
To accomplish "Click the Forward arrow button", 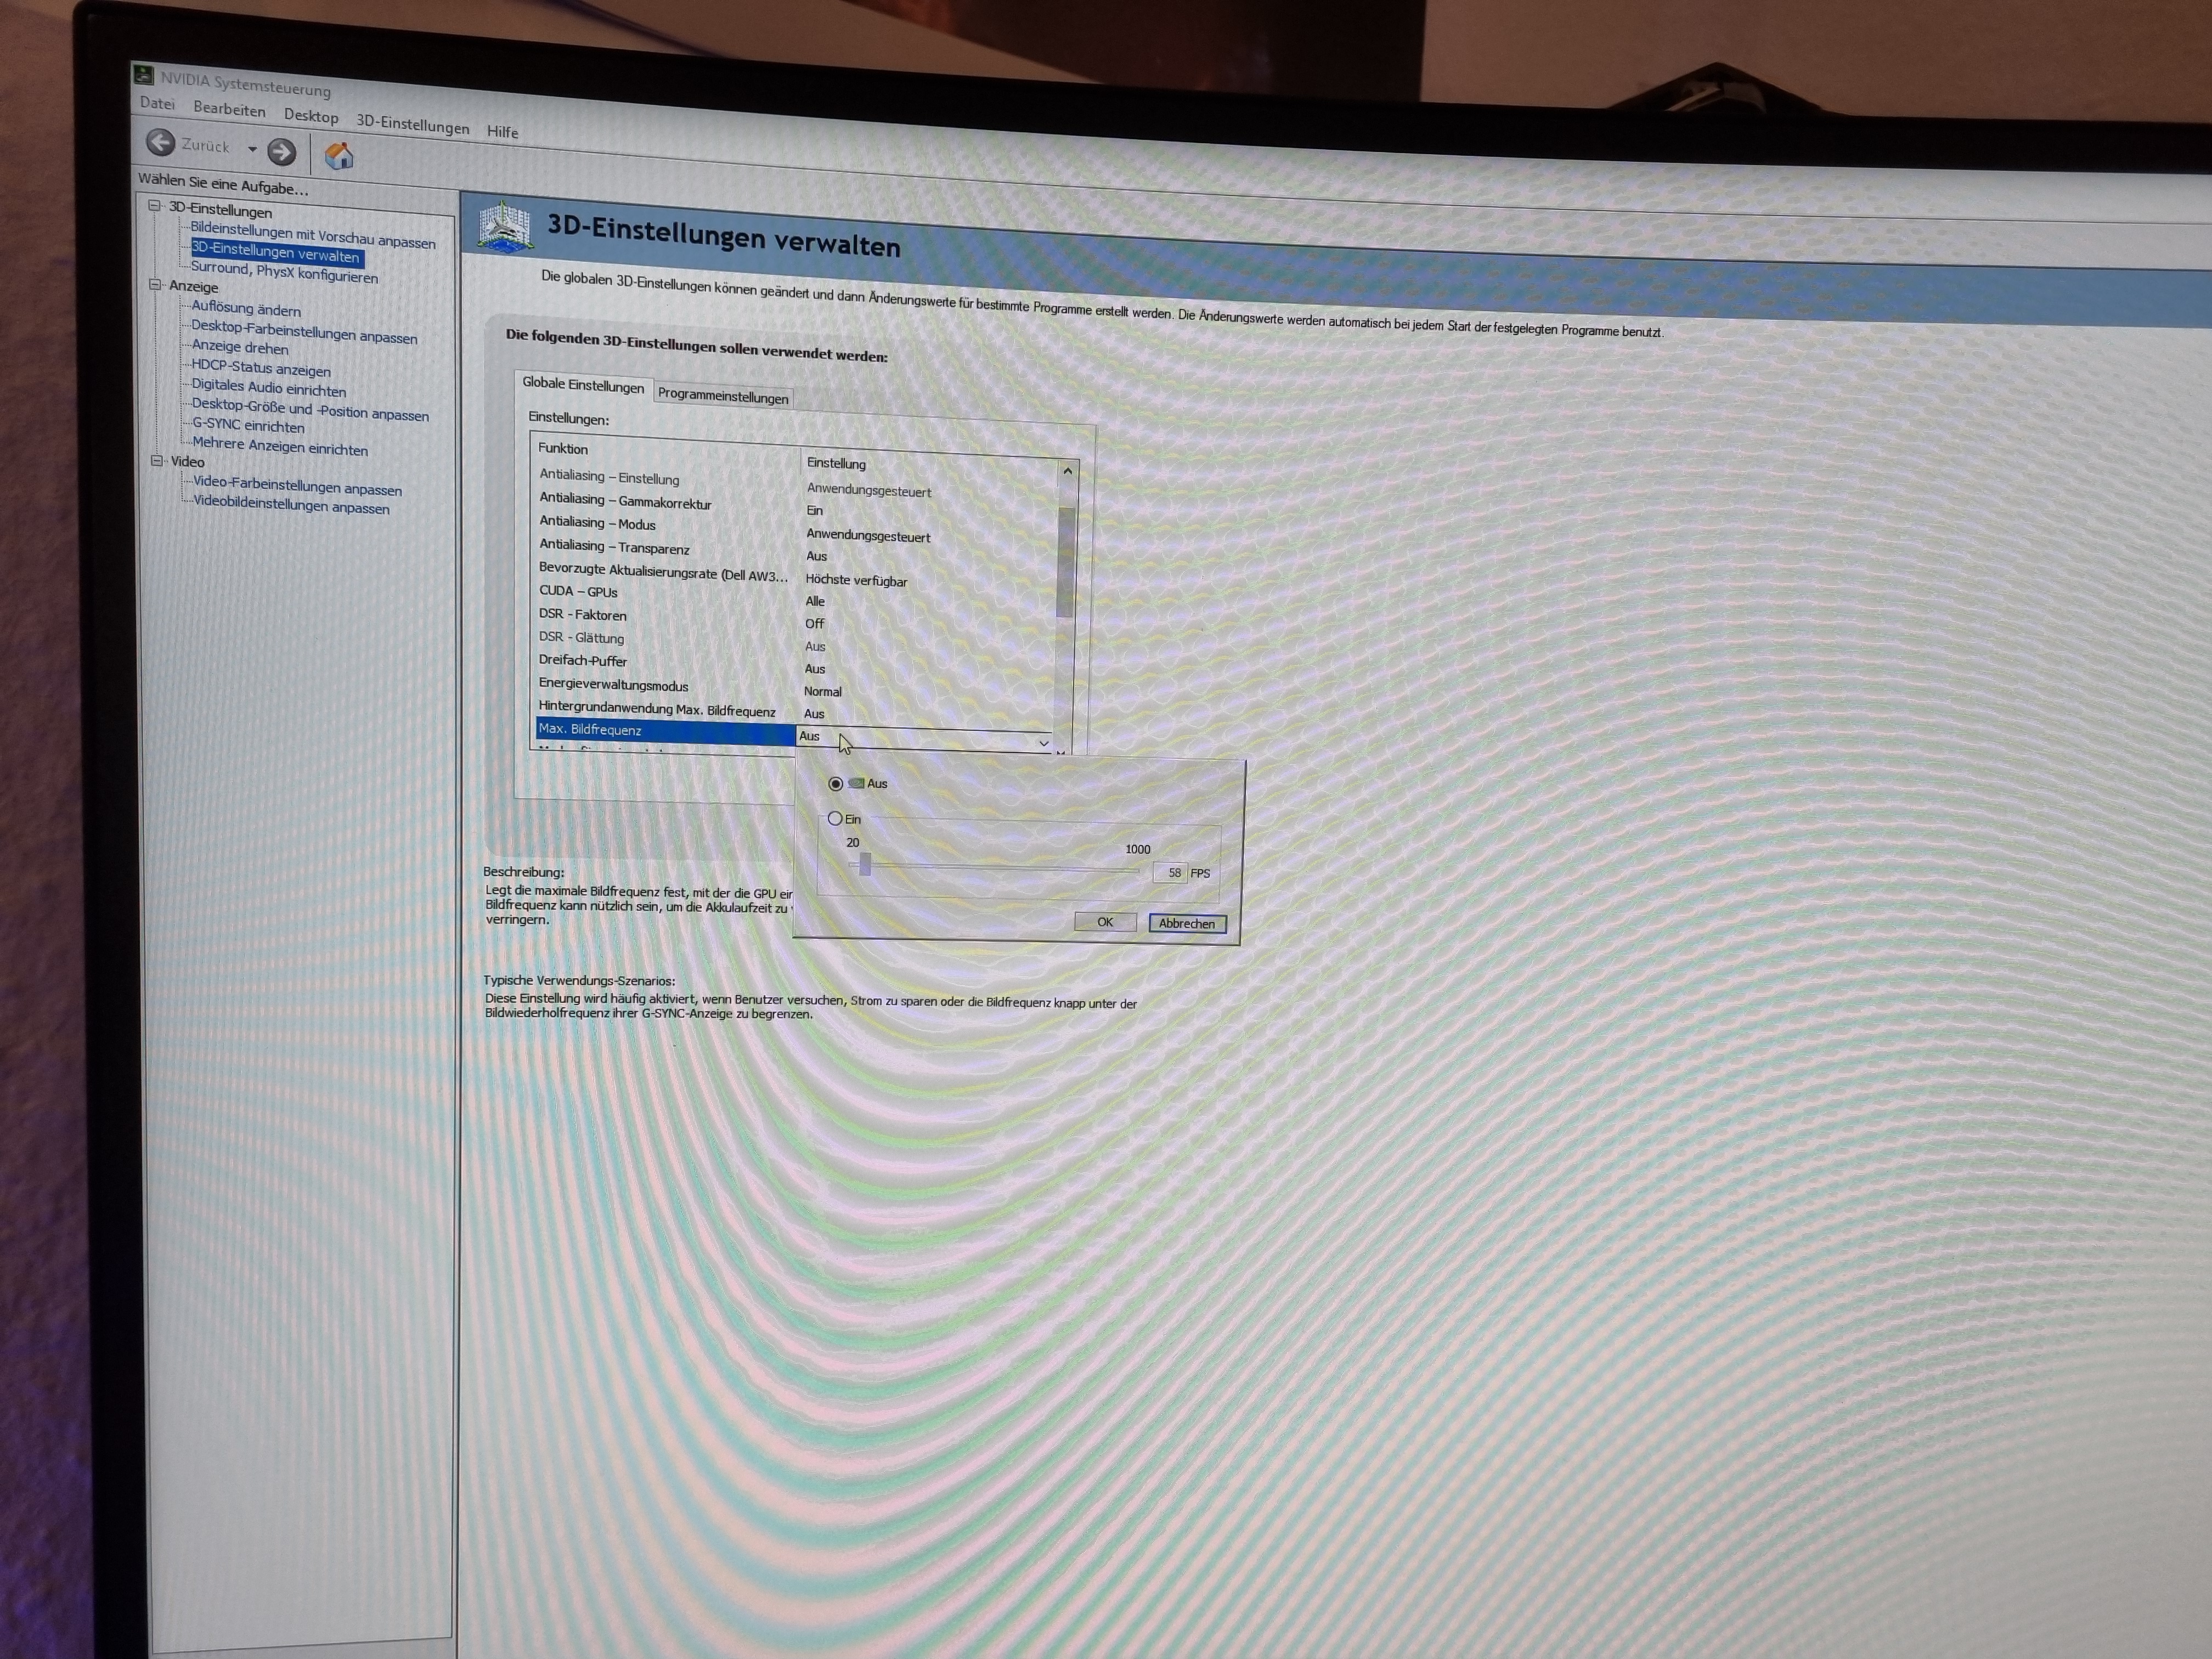I will (282, 151).
